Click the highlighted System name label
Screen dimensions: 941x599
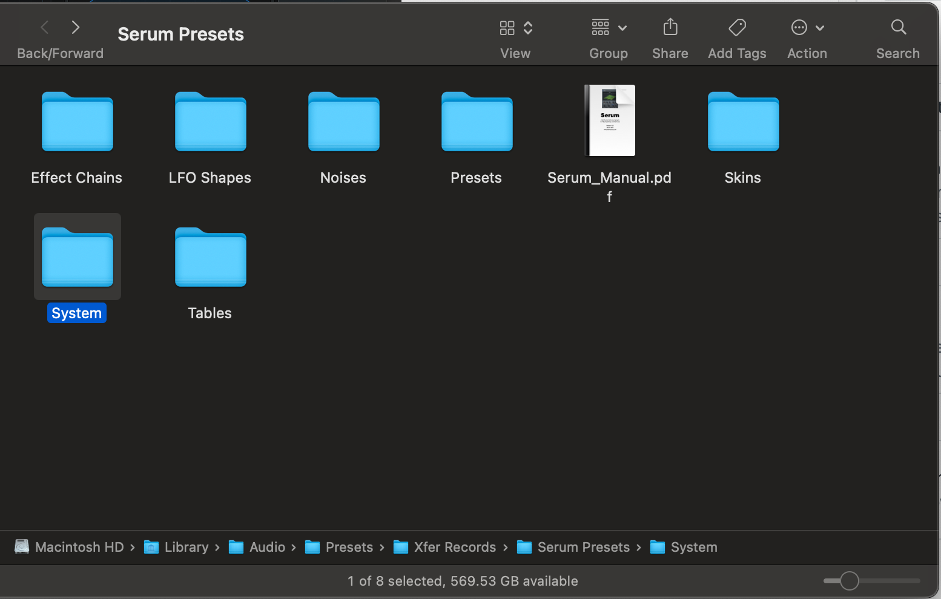(77, 313)
